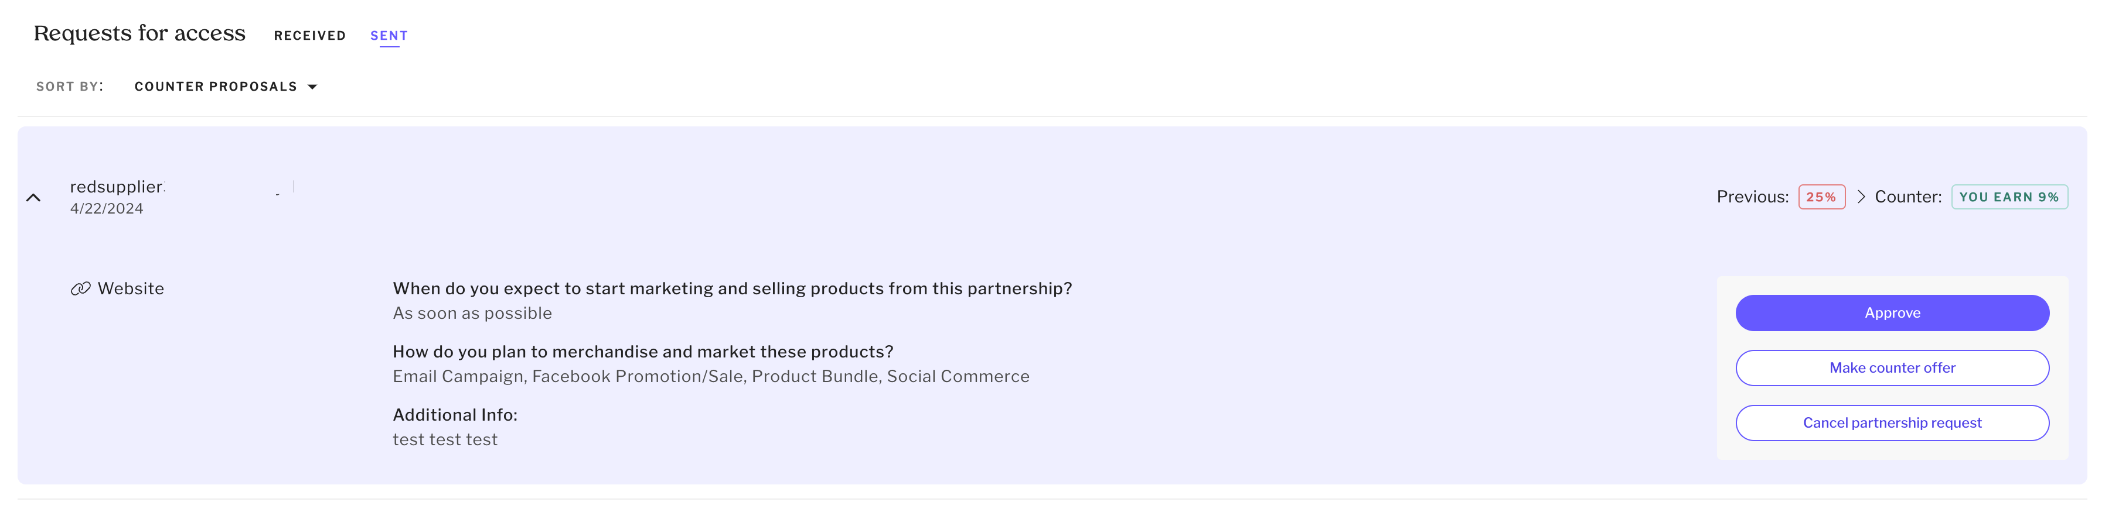Switch to the Received tab
Image resolution: width=2112 pixels, height=509 pixels.
309,36
